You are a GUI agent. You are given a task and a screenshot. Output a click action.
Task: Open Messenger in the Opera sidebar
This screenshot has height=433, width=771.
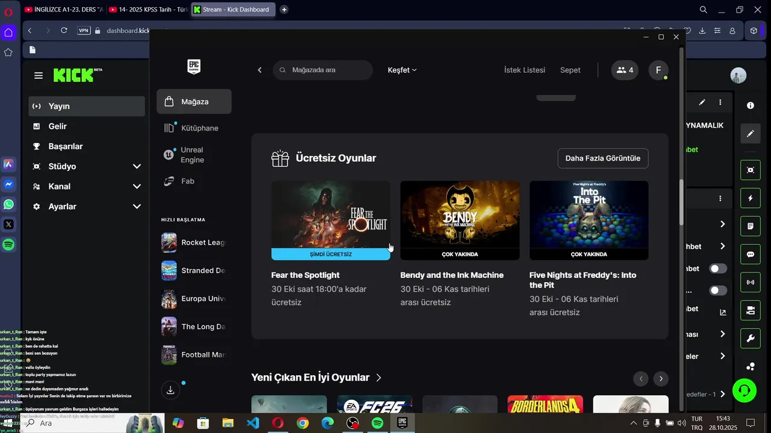coord(8,184)
